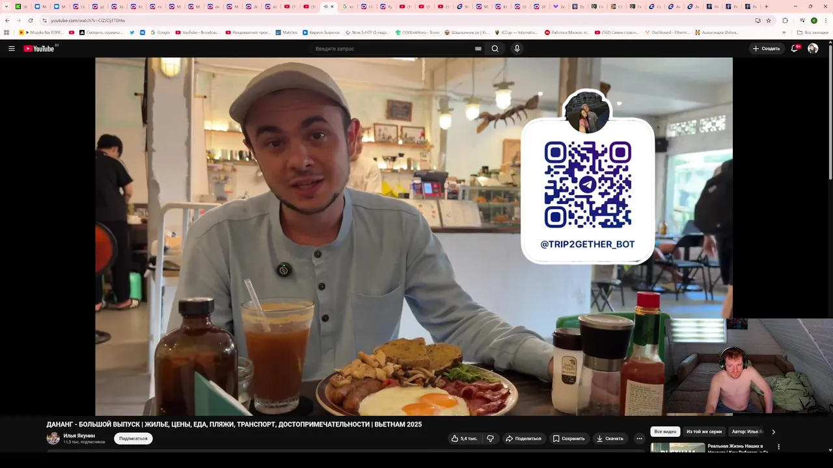This screenshot has width=833, height=468.
Task: Open the Chrome profile K avatar
Action: click(x=813, y=20)
